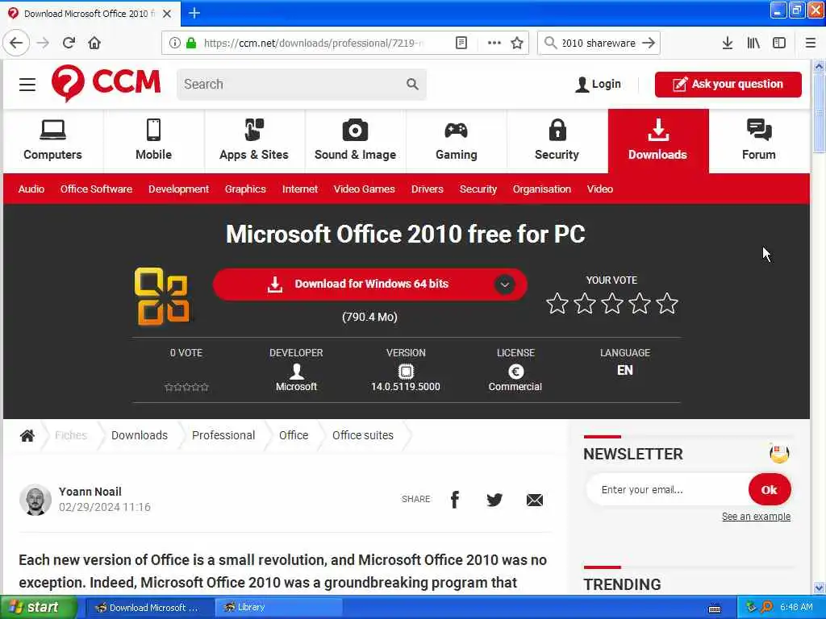Viewport: 826px width, 619px height.
Task: Share the article by email envelope icon
Action: (x=535, y=500)
